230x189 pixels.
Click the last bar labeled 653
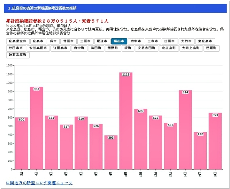coord(215,141)
